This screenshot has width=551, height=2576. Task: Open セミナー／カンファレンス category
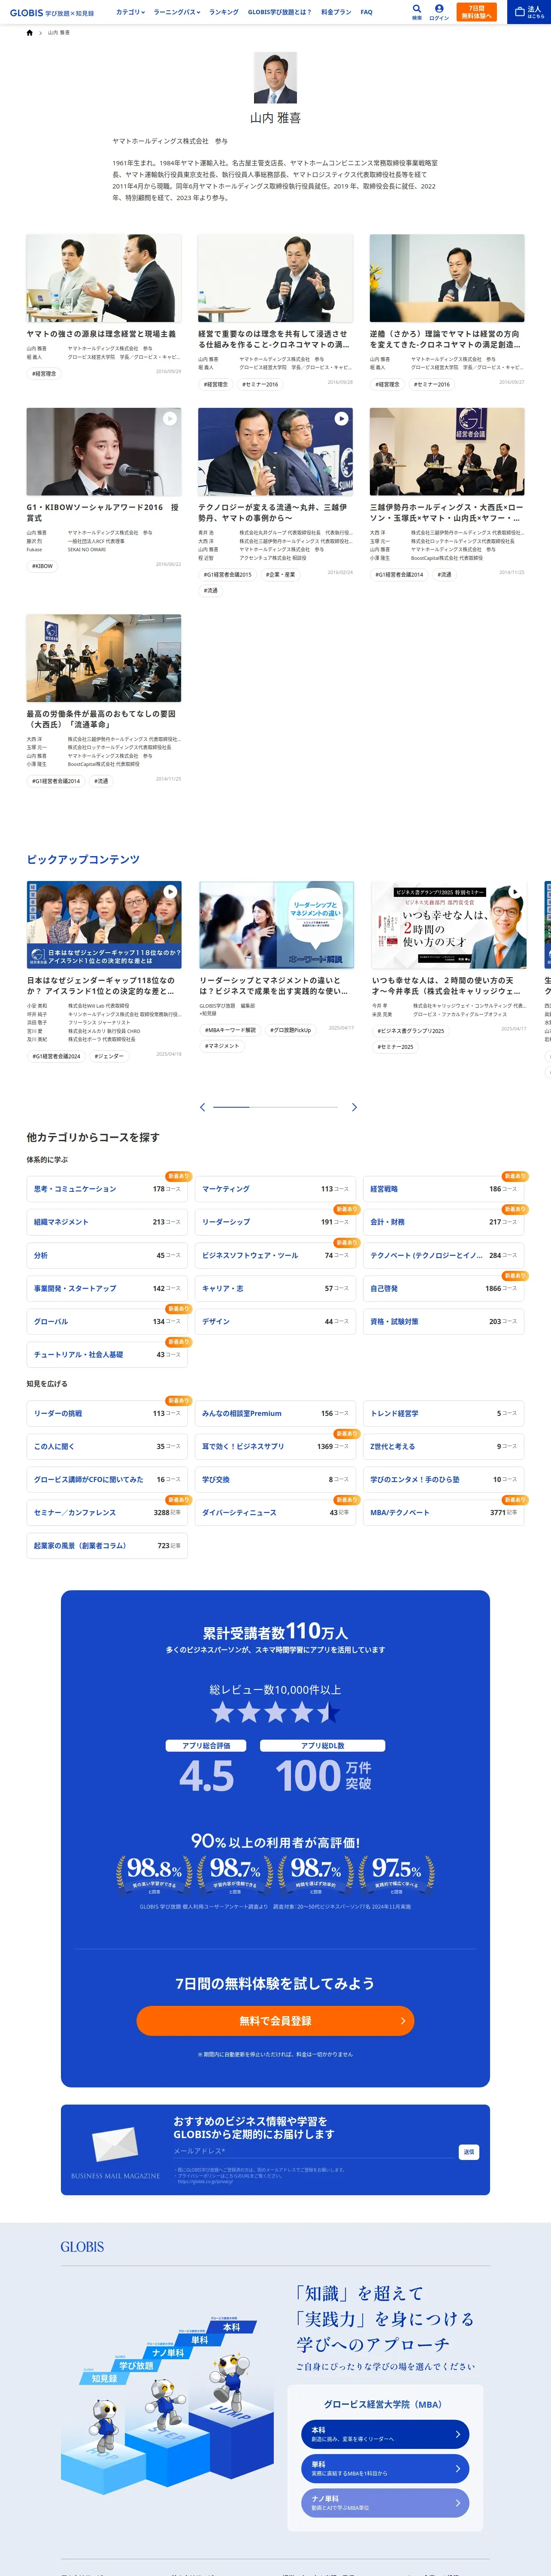pos(107,1513)
